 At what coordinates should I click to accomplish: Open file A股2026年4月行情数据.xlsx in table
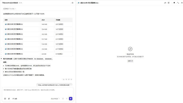click(14, 39)
